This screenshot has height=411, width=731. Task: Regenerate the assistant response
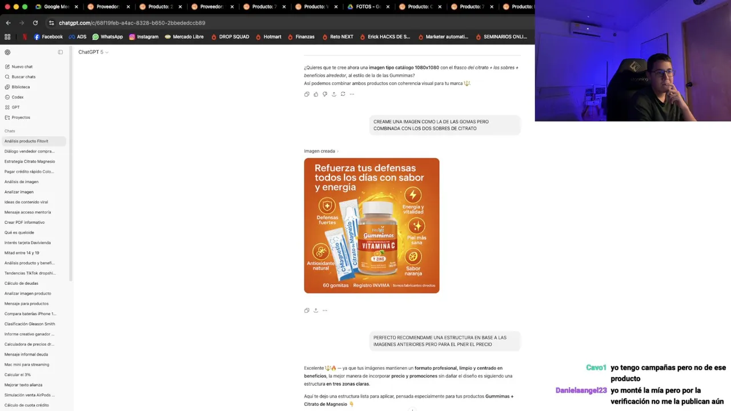point(343,94)
